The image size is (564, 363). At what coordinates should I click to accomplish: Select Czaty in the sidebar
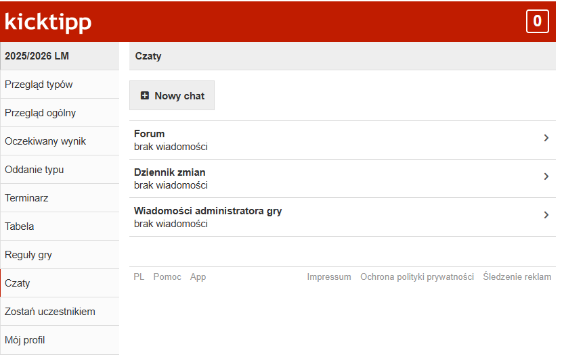tap(18, 283)
